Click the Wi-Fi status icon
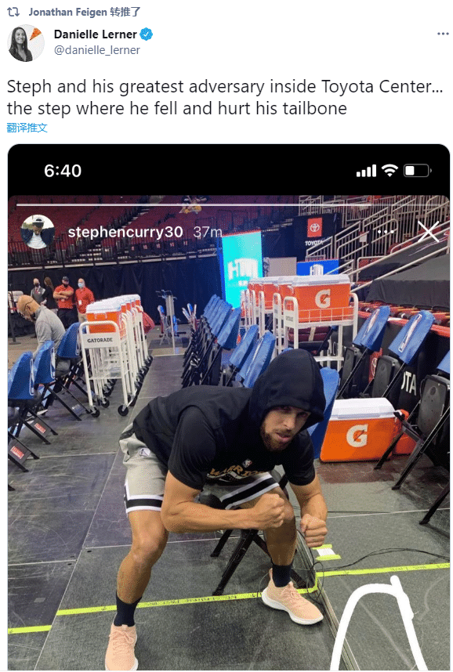Viewport: 453px width, 672px height. click(390, 171)
